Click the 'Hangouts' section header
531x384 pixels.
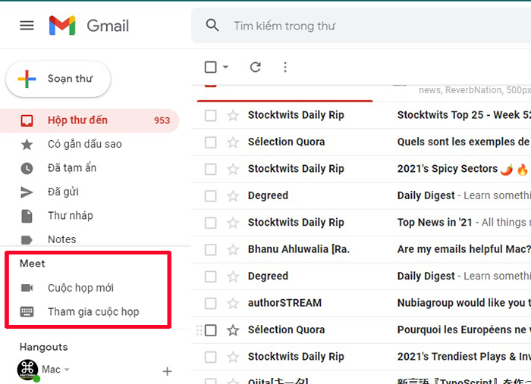(44, 347)
